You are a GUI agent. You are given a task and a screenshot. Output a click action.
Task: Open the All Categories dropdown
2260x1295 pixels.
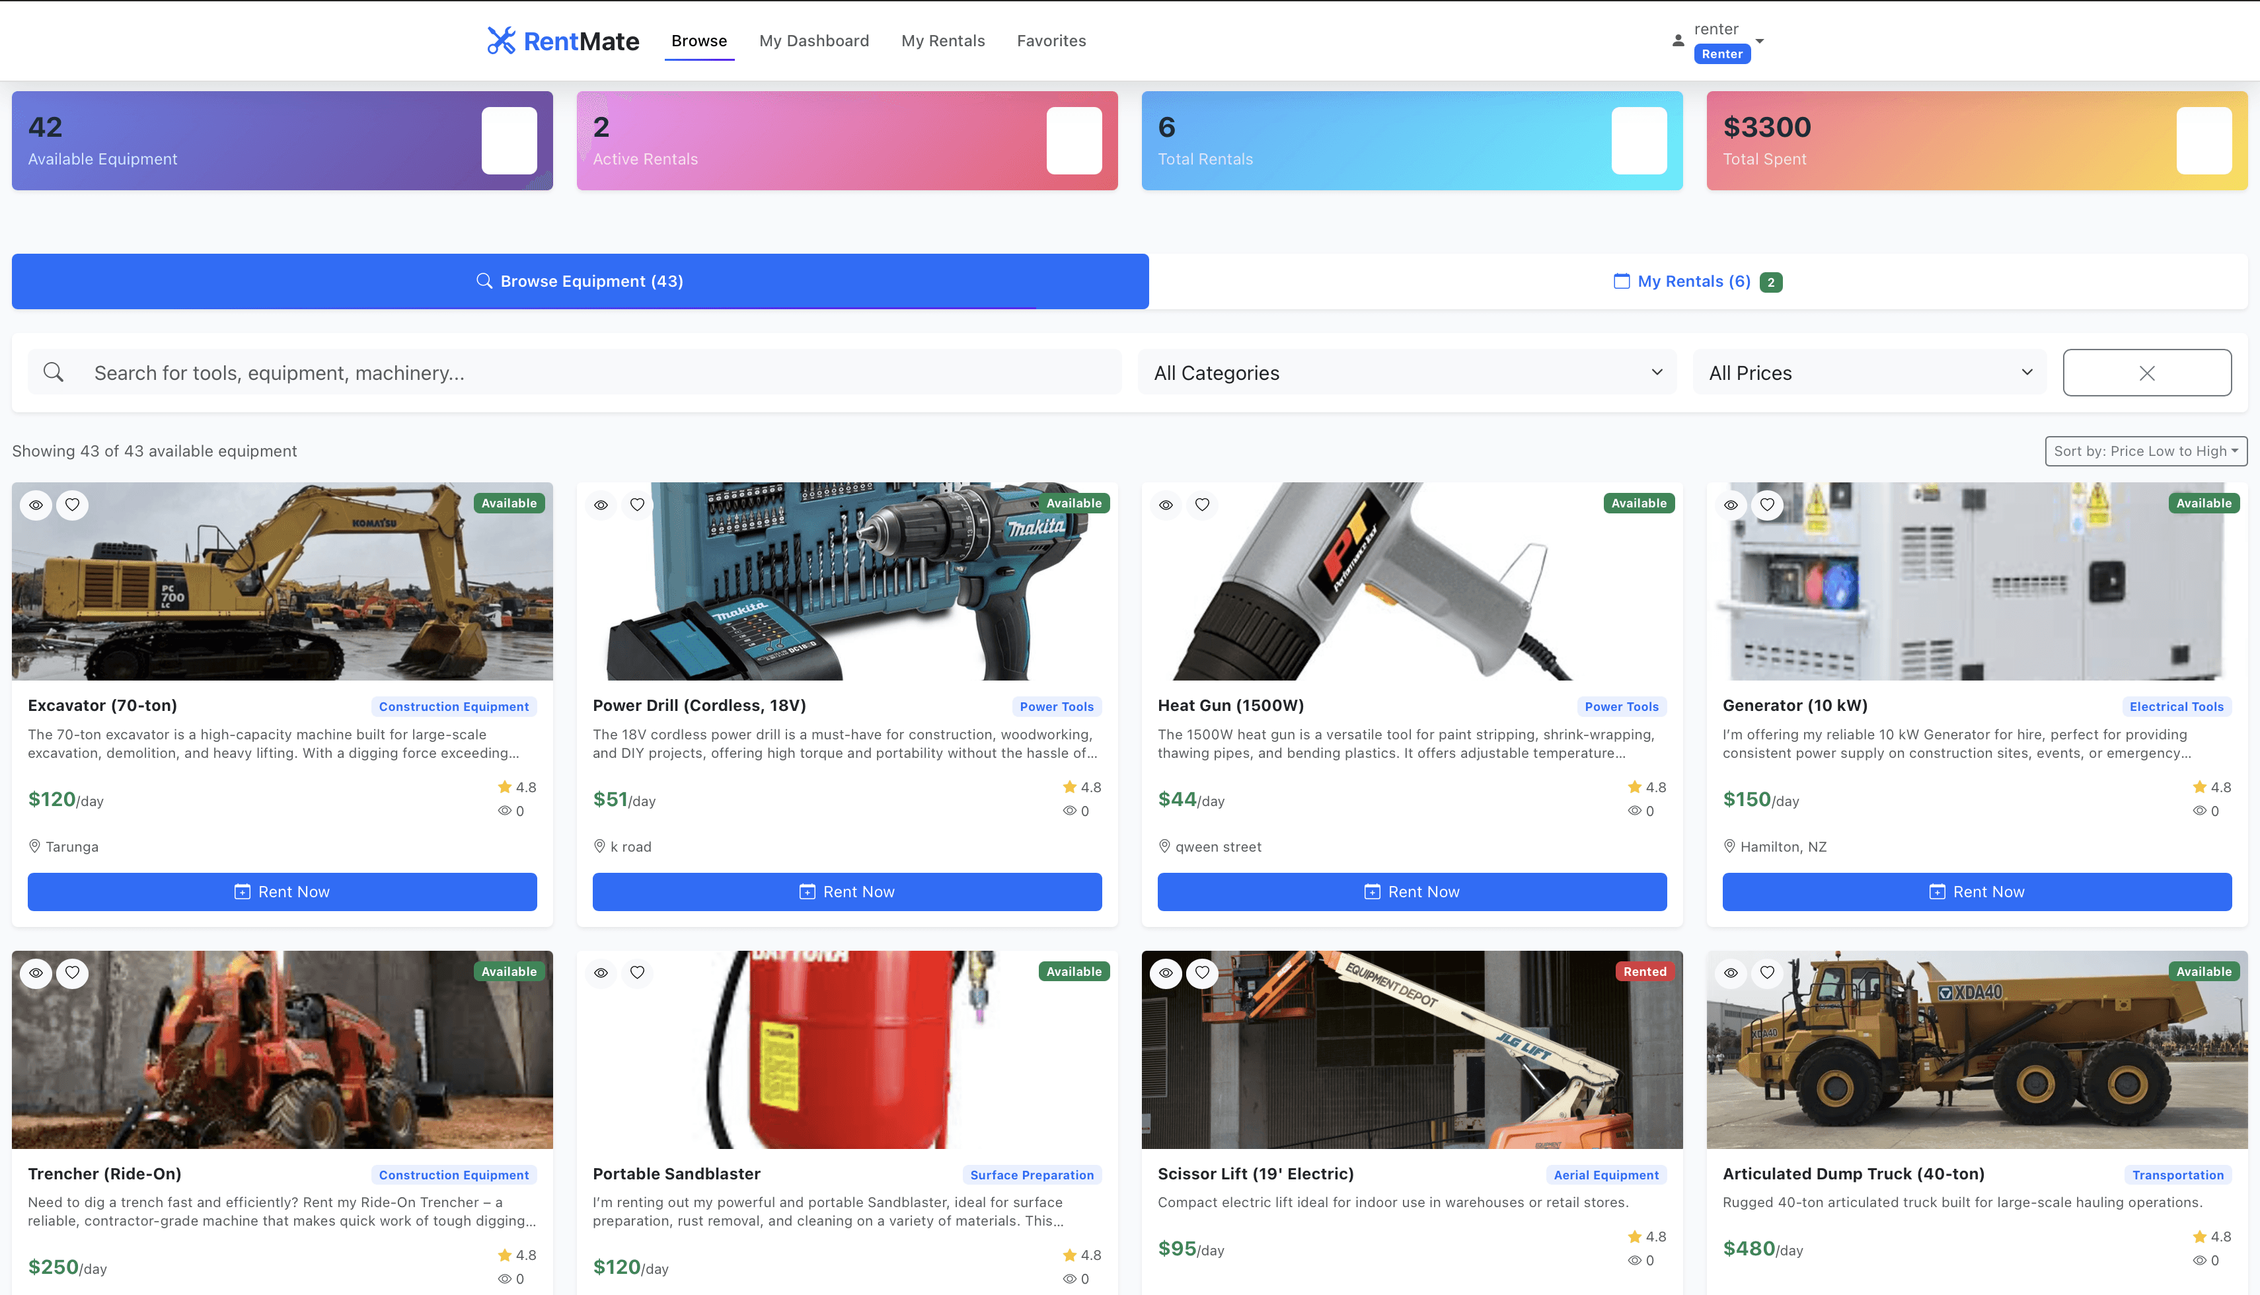(x=1407, y=372)
